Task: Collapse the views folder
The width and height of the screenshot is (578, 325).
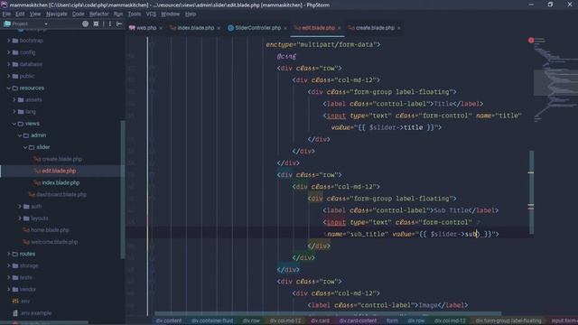Action: (x=14, y=124)
